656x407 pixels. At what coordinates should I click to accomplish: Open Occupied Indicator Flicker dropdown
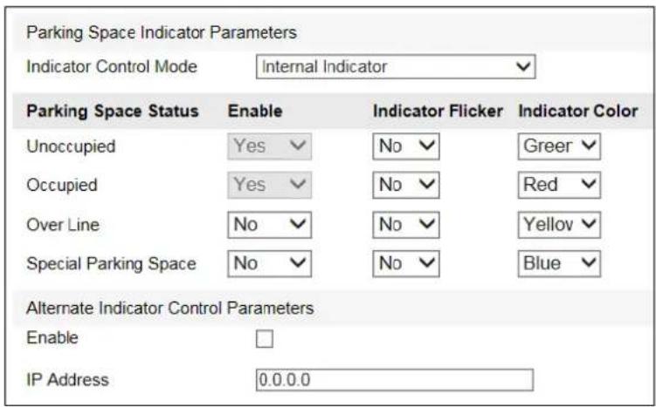click(x=406, y=185)
